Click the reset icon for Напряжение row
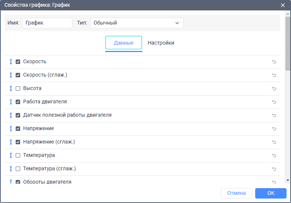The image size is (291, 203). [x=274, y=129]
